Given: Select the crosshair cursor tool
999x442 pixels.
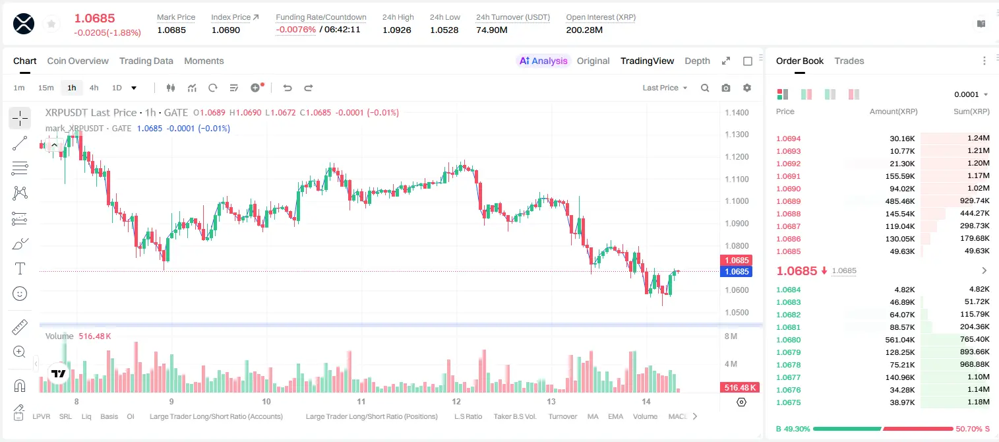Looking at the screenshot, I should [x=20, y=119].
